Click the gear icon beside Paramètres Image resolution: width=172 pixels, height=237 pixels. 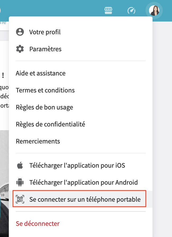[x=20, y=49]
